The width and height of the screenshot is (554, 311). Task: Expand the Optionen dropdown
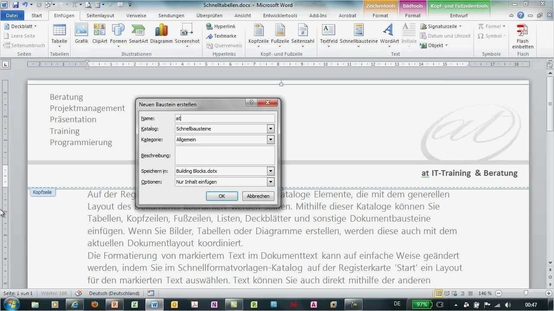(x=271, y=182)
